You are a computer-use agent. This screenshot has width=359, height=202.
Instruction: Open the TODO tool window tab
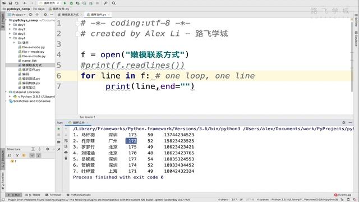33,195
